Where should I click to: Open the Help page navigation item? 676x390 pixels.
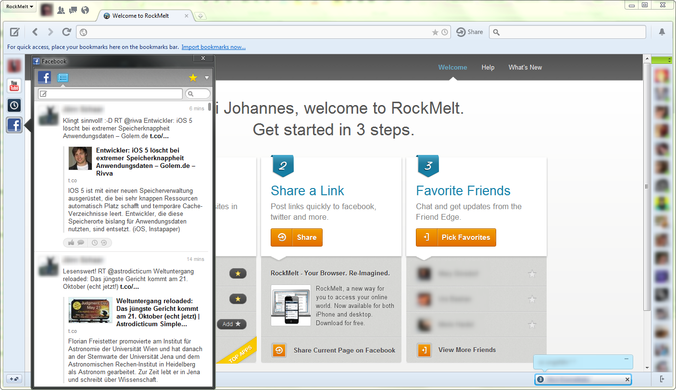[x=488, y=67]
